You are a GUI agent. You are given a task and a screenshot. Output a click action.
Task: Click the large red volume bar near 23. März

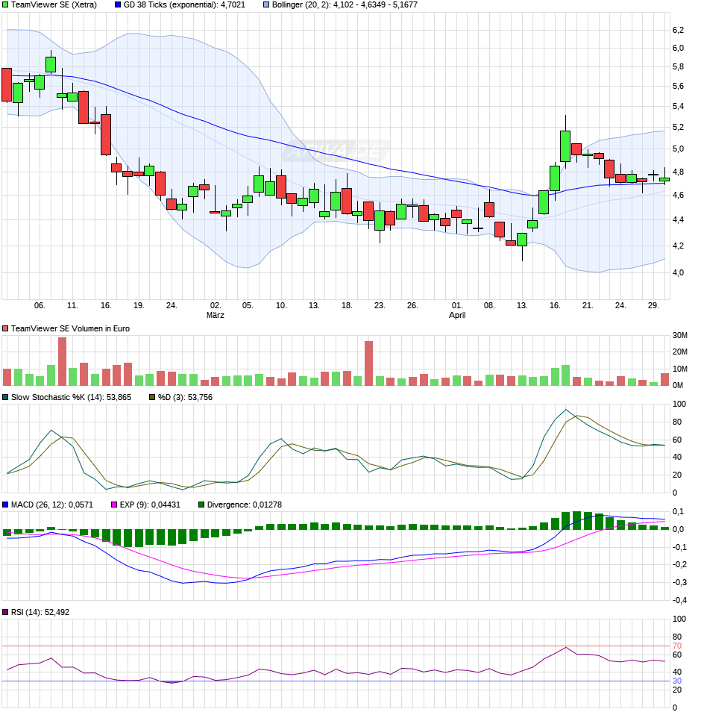[x=369, y=364]
